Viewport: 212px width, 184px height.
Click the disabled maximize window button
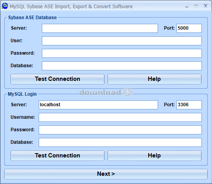pos(196,6)
